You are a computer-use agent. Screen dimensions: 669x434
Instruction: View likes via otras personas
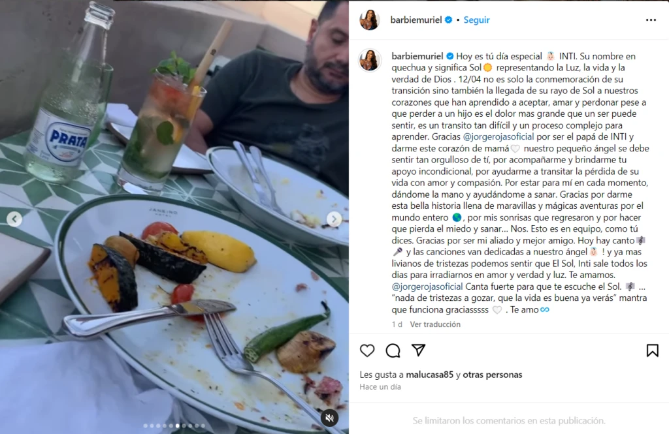[493, 375]
